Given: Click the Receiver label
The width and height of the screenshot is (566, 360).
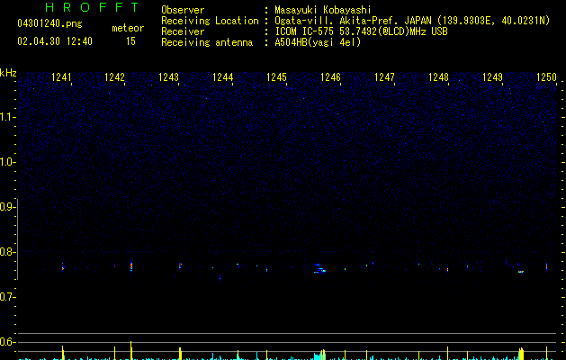Looking at the screenshot, I should pos(183,31).
